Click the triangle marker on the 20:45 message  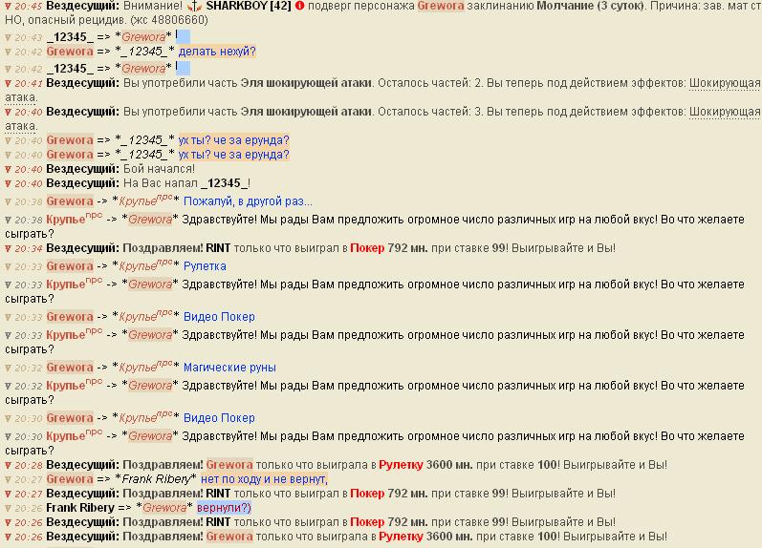(x=8, y=7)
